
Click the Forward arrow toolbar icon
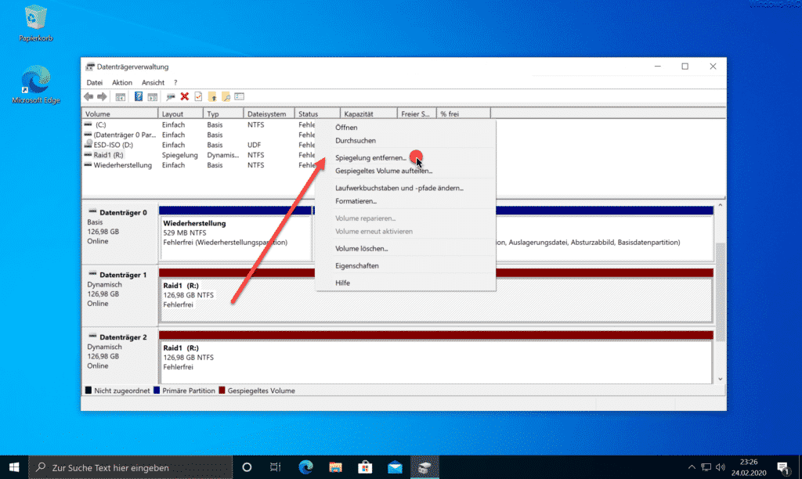(x=102, y=96)
